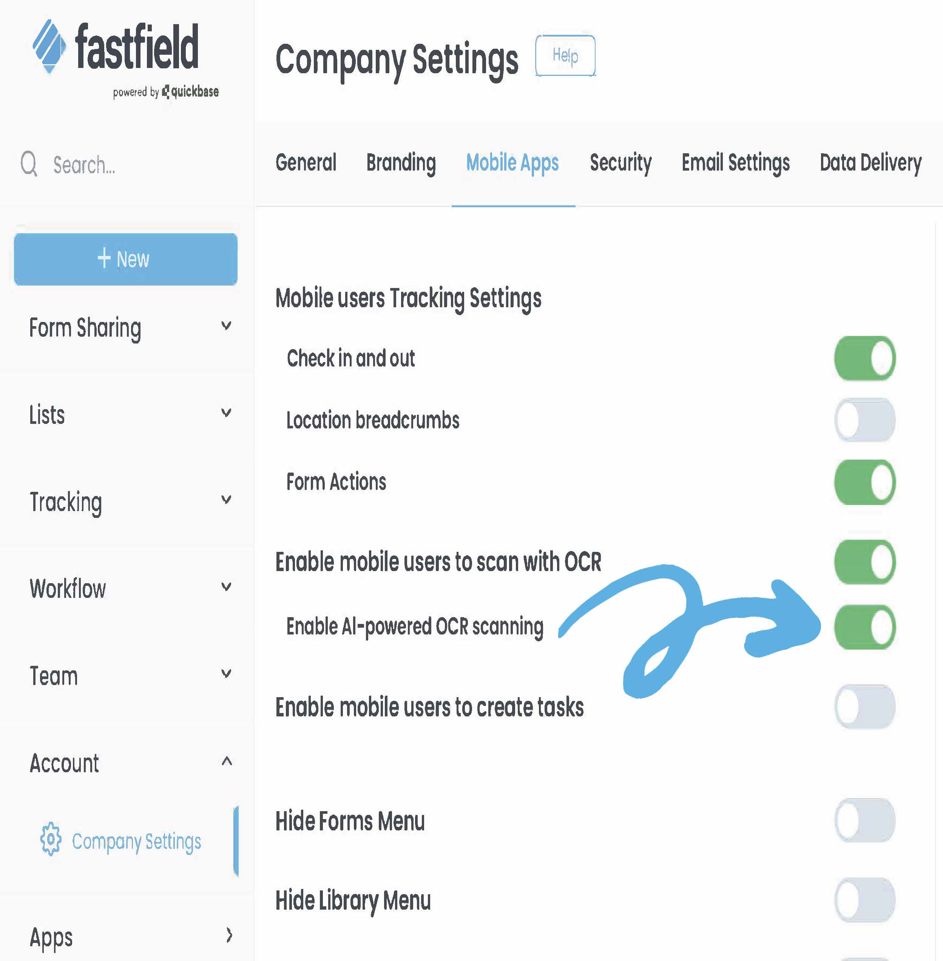Switch to the Security tab
Viewport: 943px width, 961px height.
point(620,163)
